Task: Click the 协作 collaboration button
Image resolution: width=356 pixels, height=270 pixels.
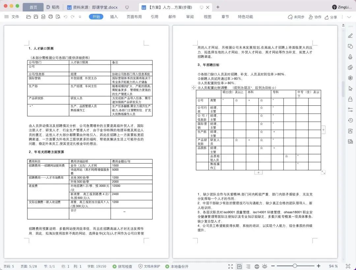Action: [x=315, y=17]
